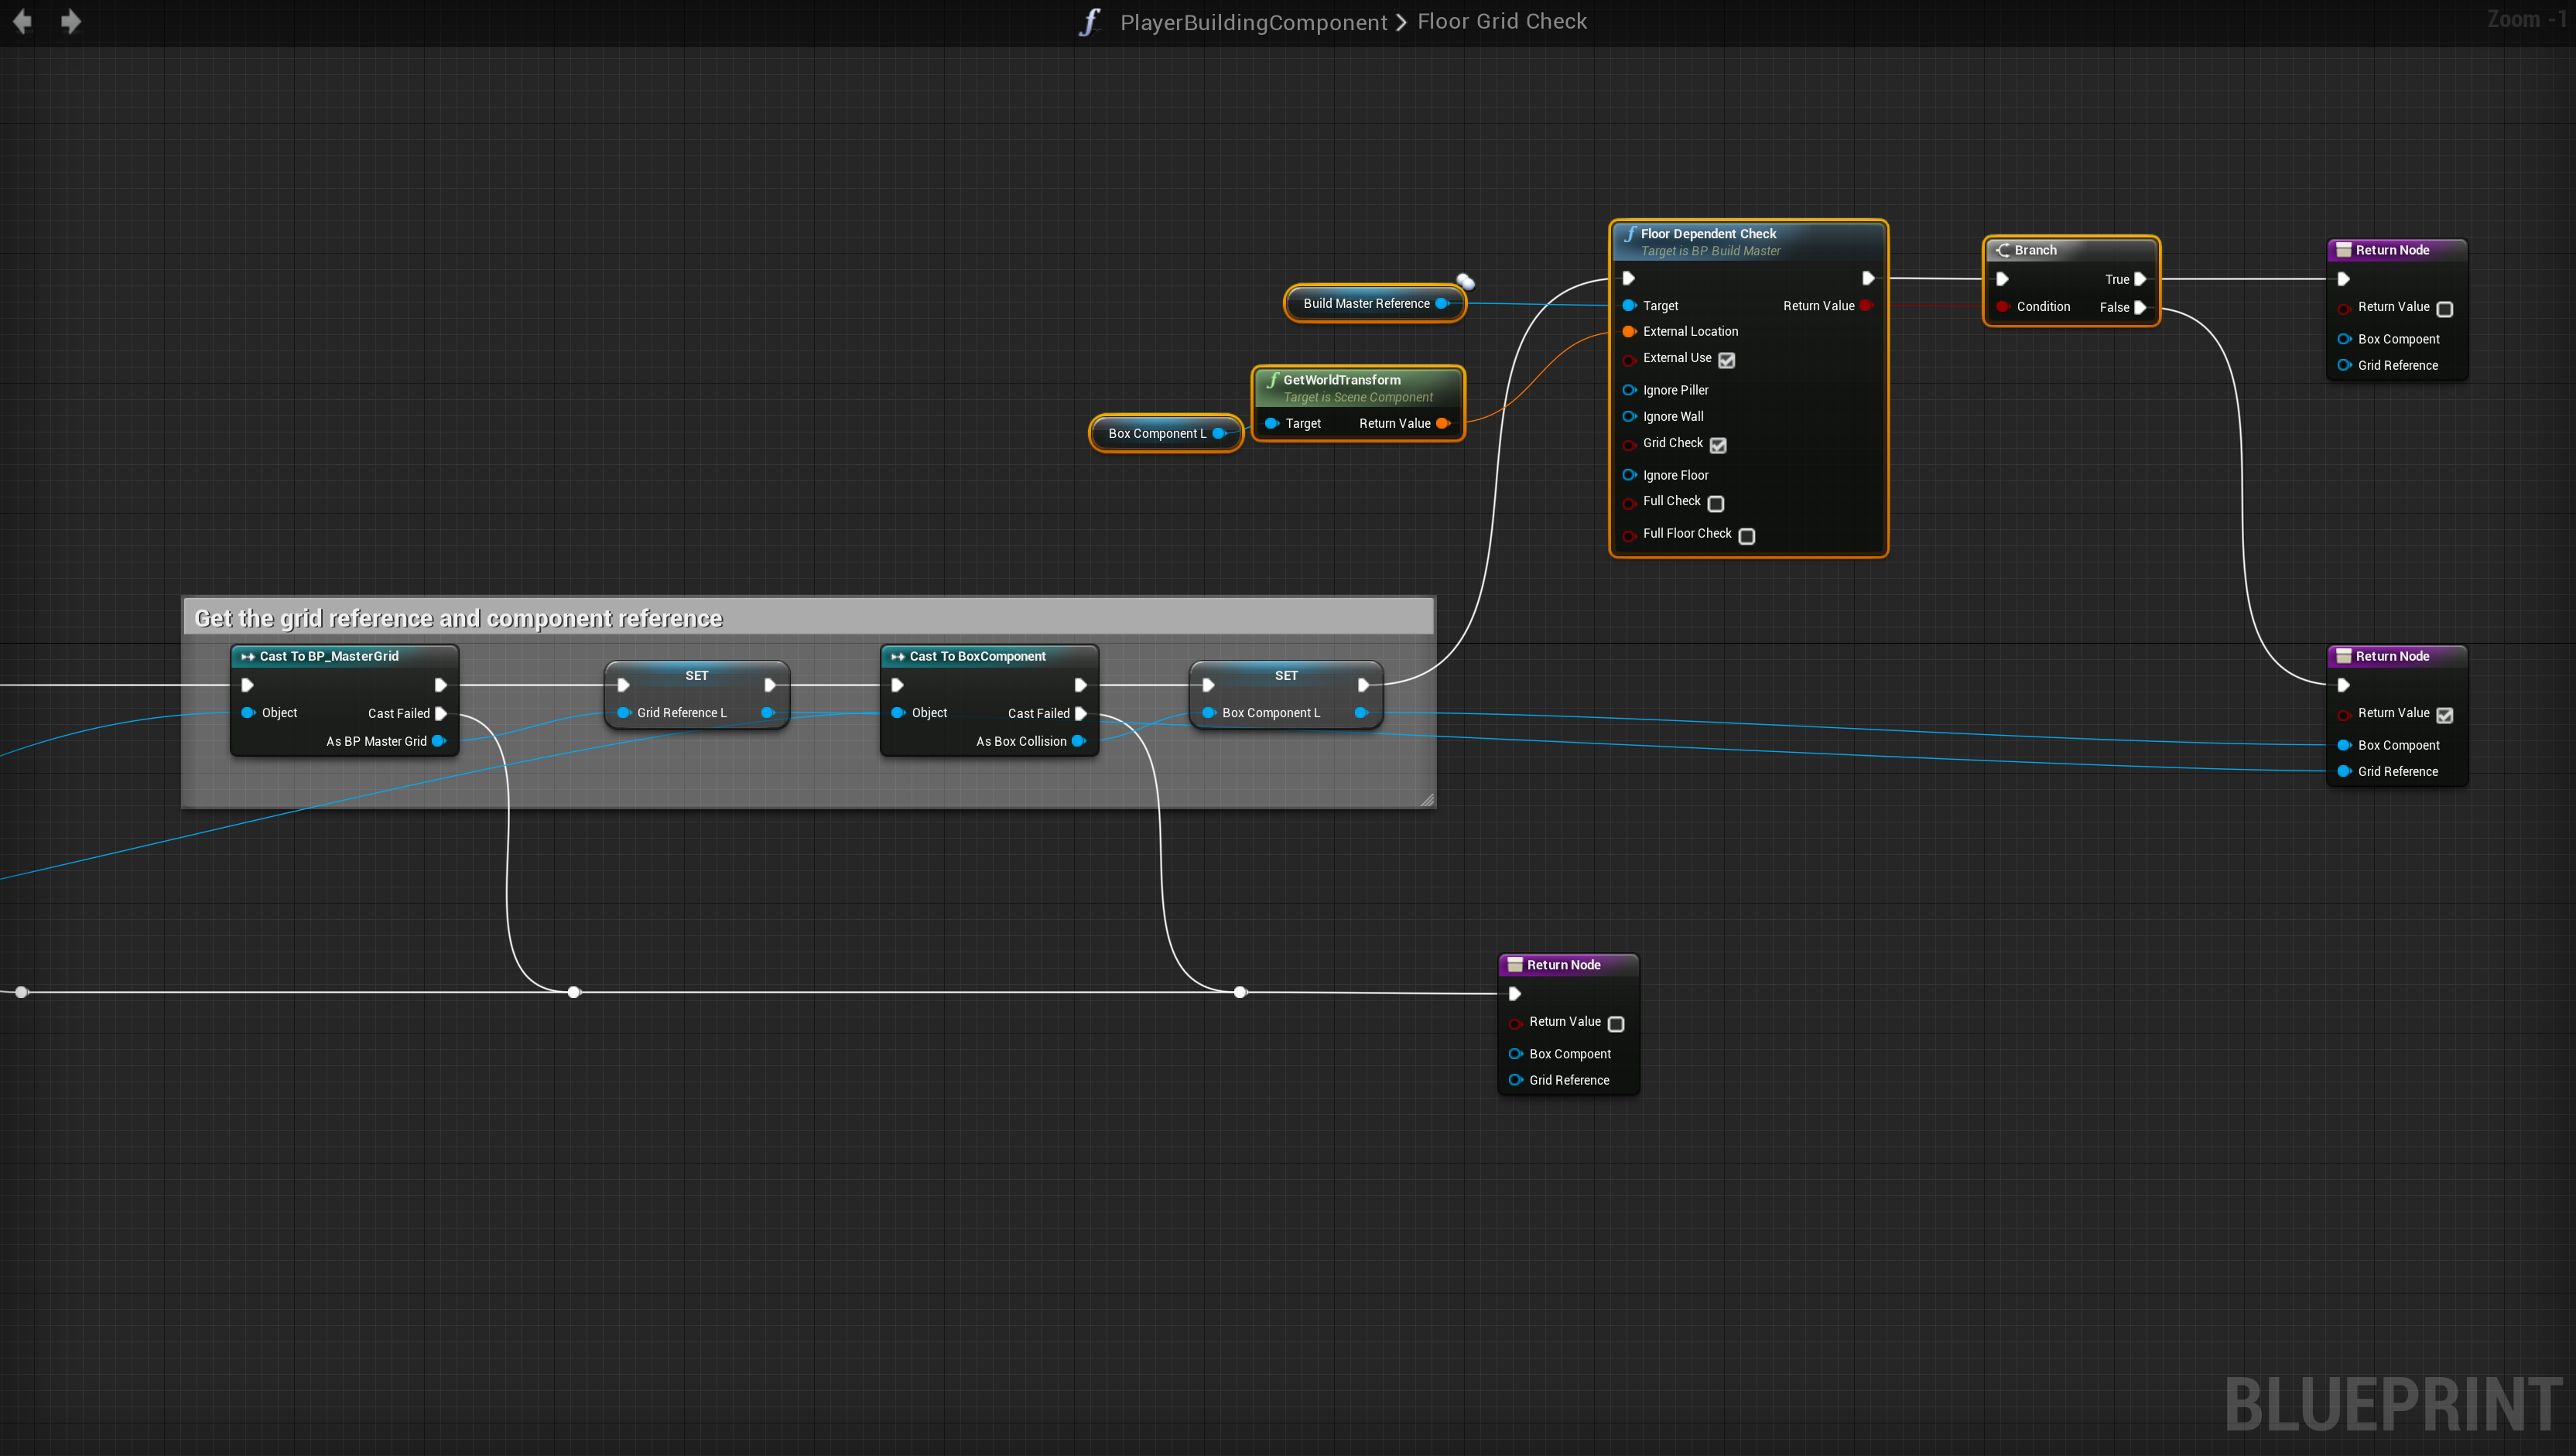Click the Branch True execution pin
This screenshot has width=2576, height=1456.
coord(2140,280)
